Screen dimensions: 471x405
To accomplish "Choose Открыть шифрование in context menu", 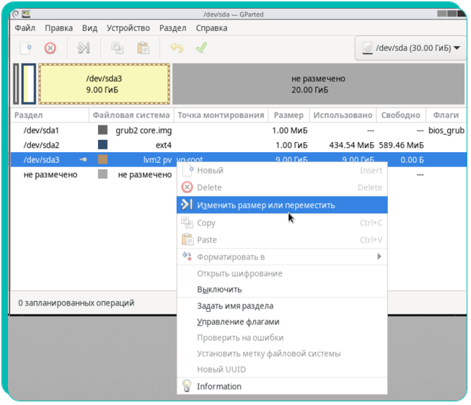I will [x=282, y=274].
